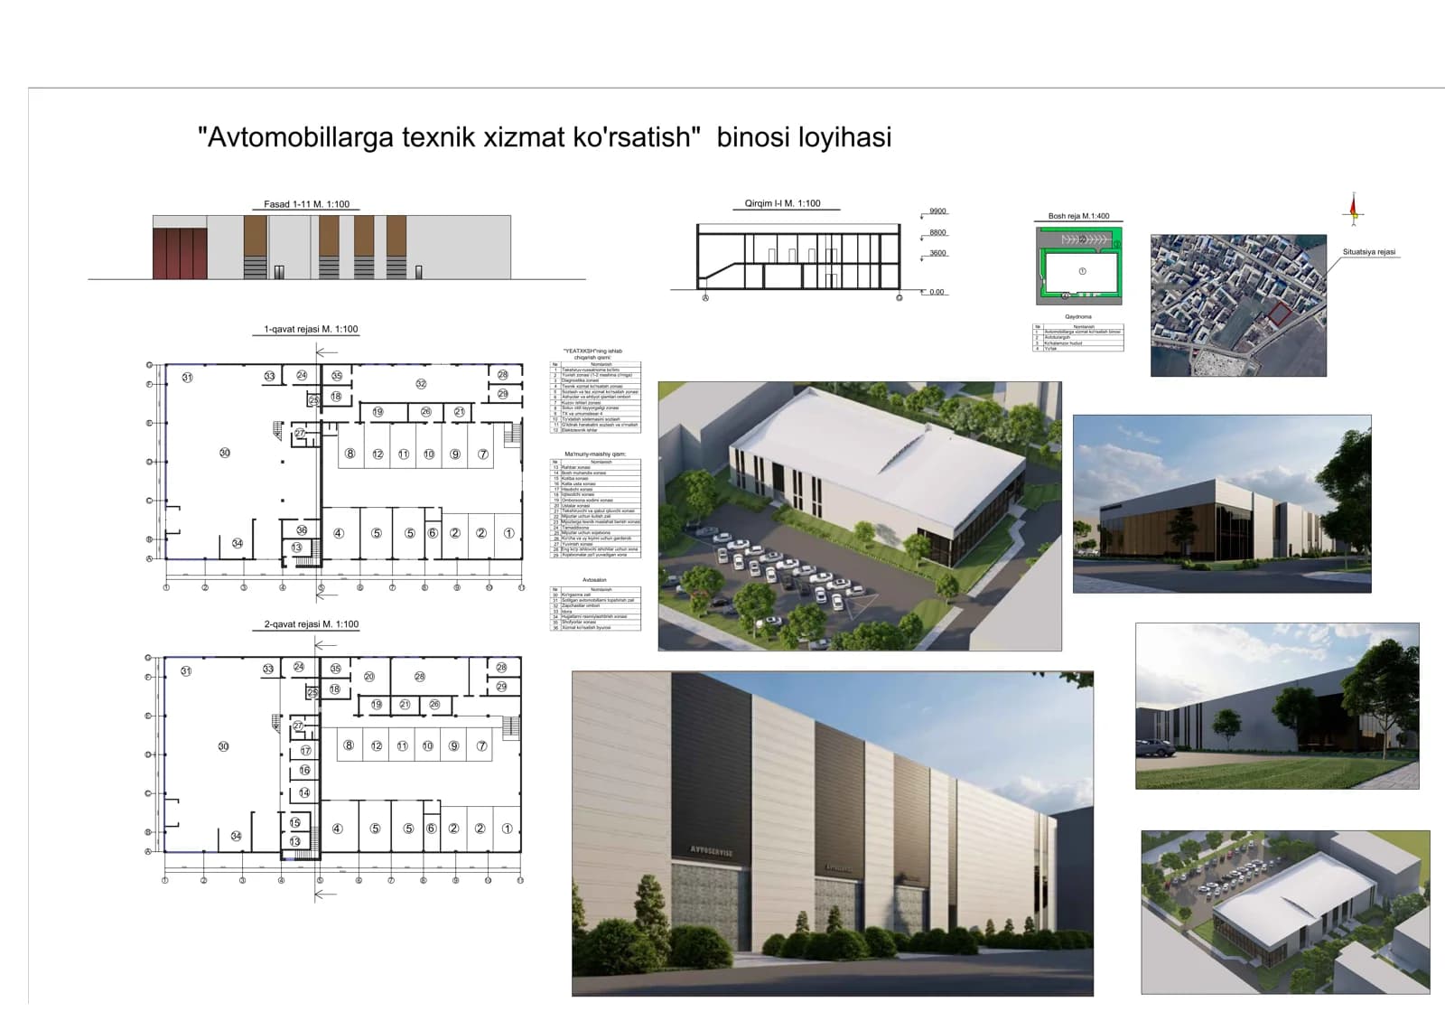
Task: Click the "YEATXKSH" production section legend heading
Action: [592, 354]
